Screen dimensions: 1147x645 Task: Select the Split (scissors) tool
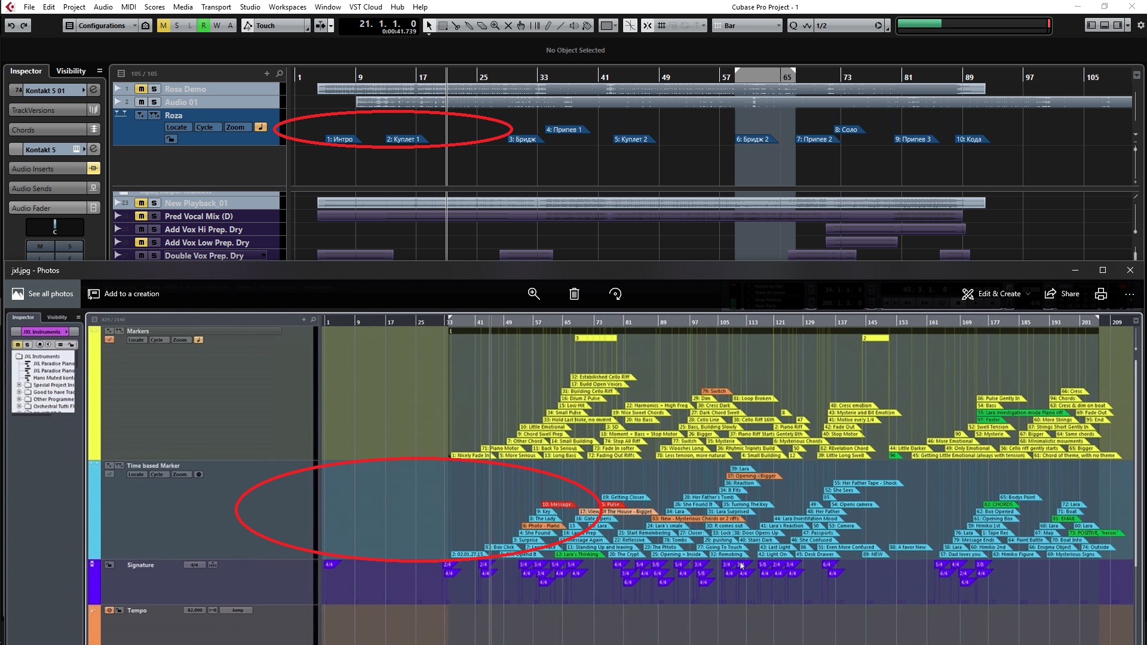(456, 26)
